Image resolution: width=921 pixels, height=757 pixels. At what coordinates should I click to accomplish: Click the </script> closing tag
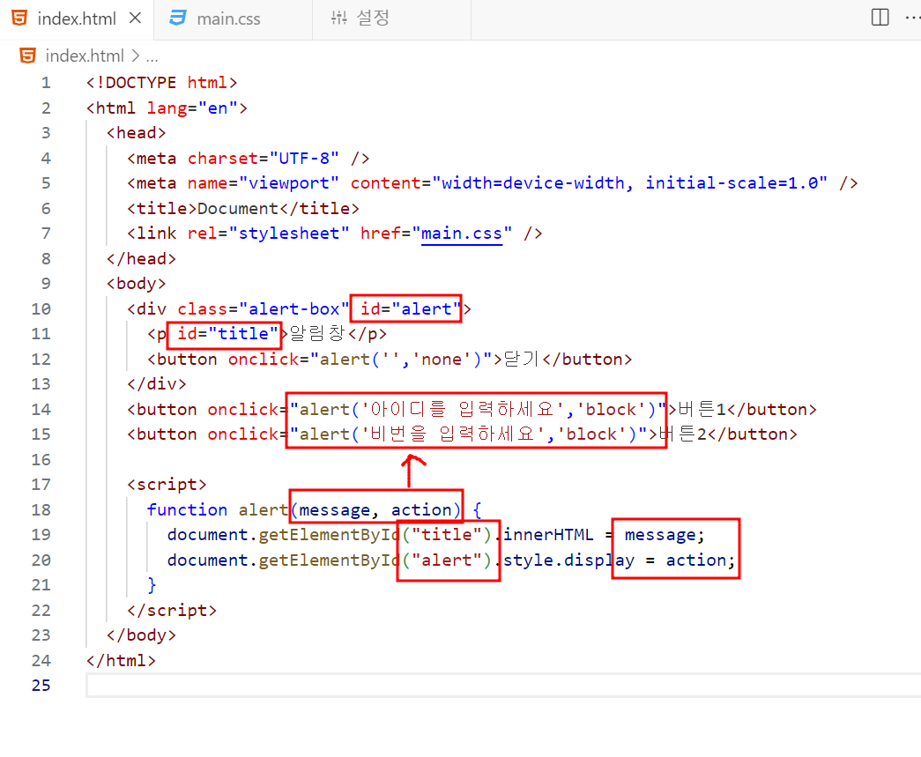[172, 611]
